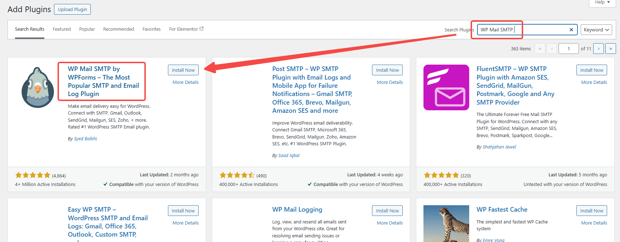The height and width of the screenshot is (242, 620).
Task: Switch to the Featured tab
Action: pyautogui.click(x=61, y=29)
